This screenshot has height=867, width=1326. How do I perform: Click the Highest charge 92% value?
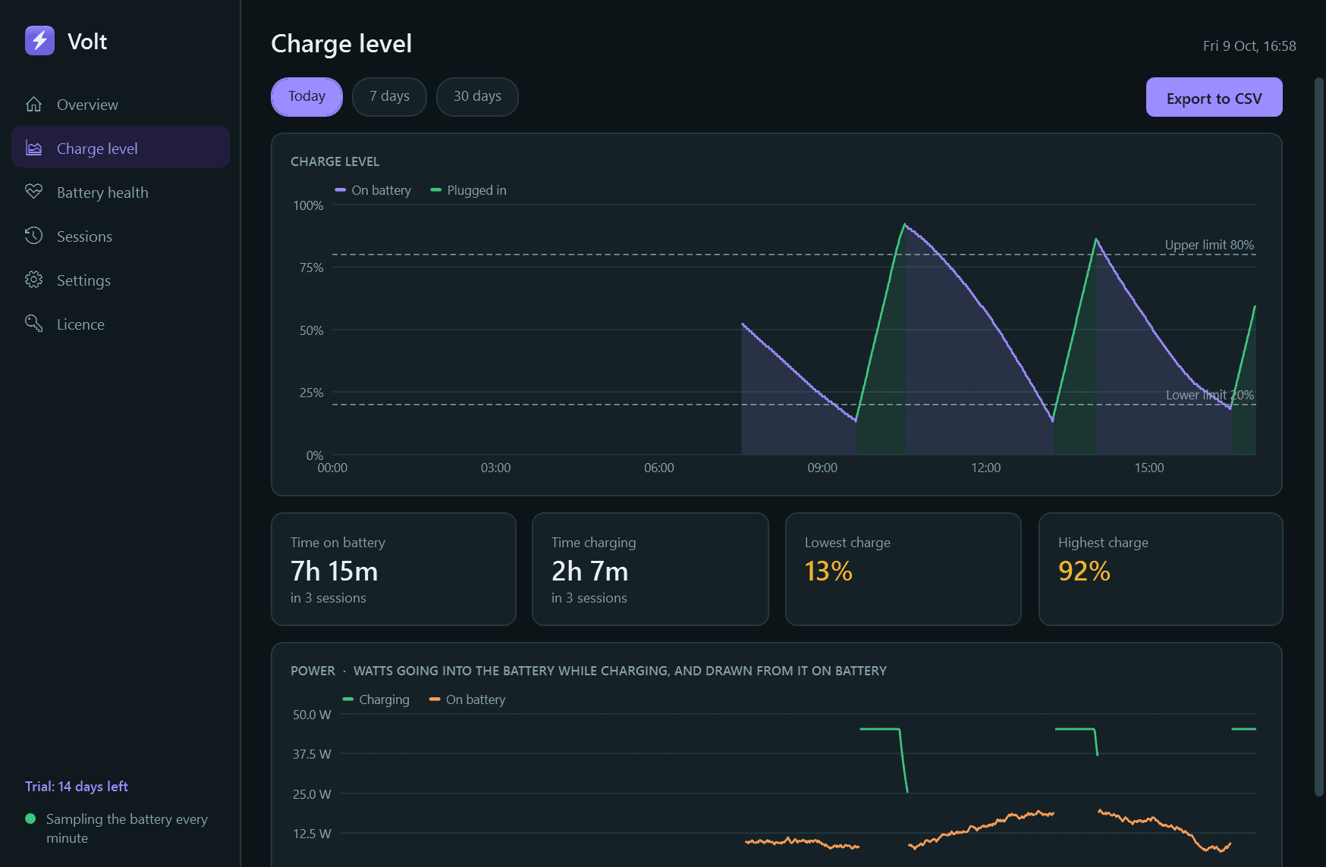tap(1084, 571)
